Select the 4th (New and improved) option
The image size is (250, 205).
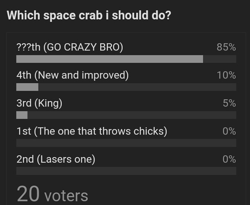(x=72, y=75)
